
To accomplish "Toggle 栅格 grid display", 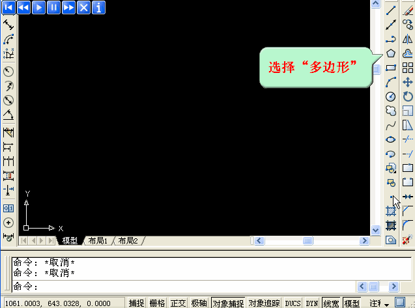I will click(157, 303).
